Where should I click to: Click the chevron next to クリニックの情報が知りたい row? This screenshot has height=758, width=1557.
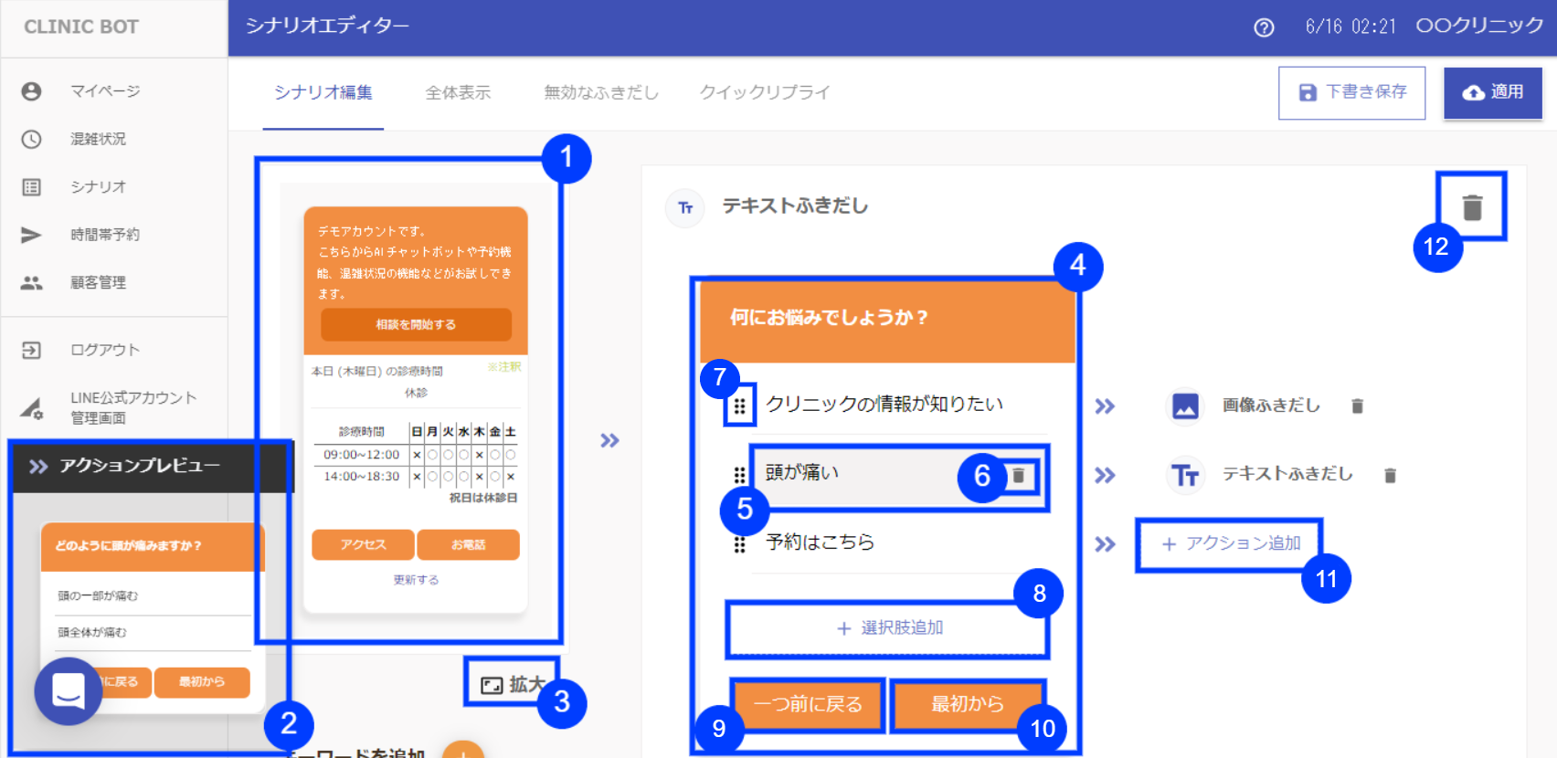coord(1105,405)
